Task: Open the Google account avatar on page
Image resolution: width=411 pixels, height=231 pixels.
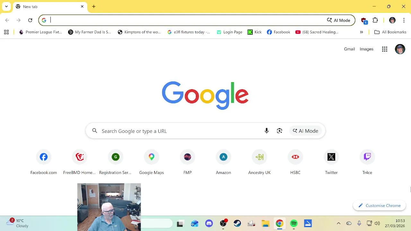Action: (400, 49)
